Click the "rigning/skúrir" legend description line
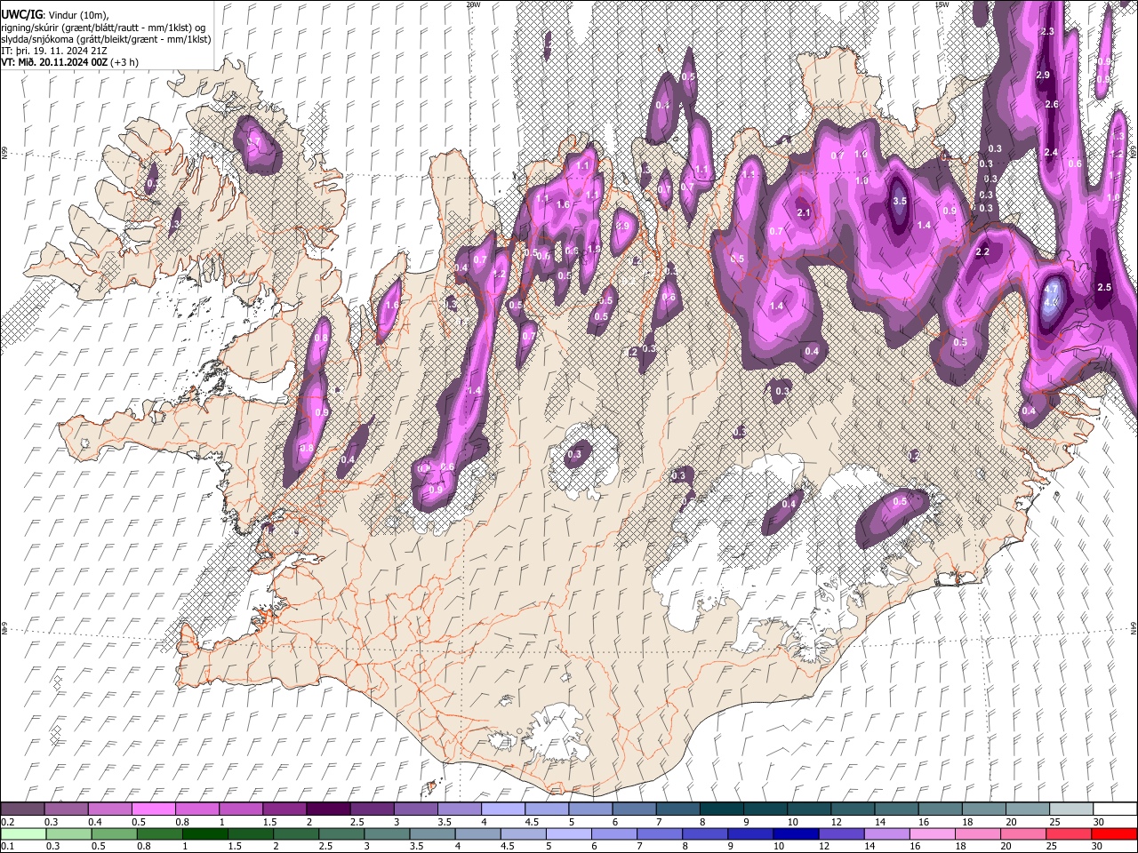This screenshot has width=1138, height=853. pyautogui.click(x=103, y=28)
